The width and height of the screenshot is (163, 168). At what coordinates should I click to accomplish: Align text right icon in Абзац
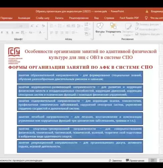pyautogui.click(x=62, y=33)
